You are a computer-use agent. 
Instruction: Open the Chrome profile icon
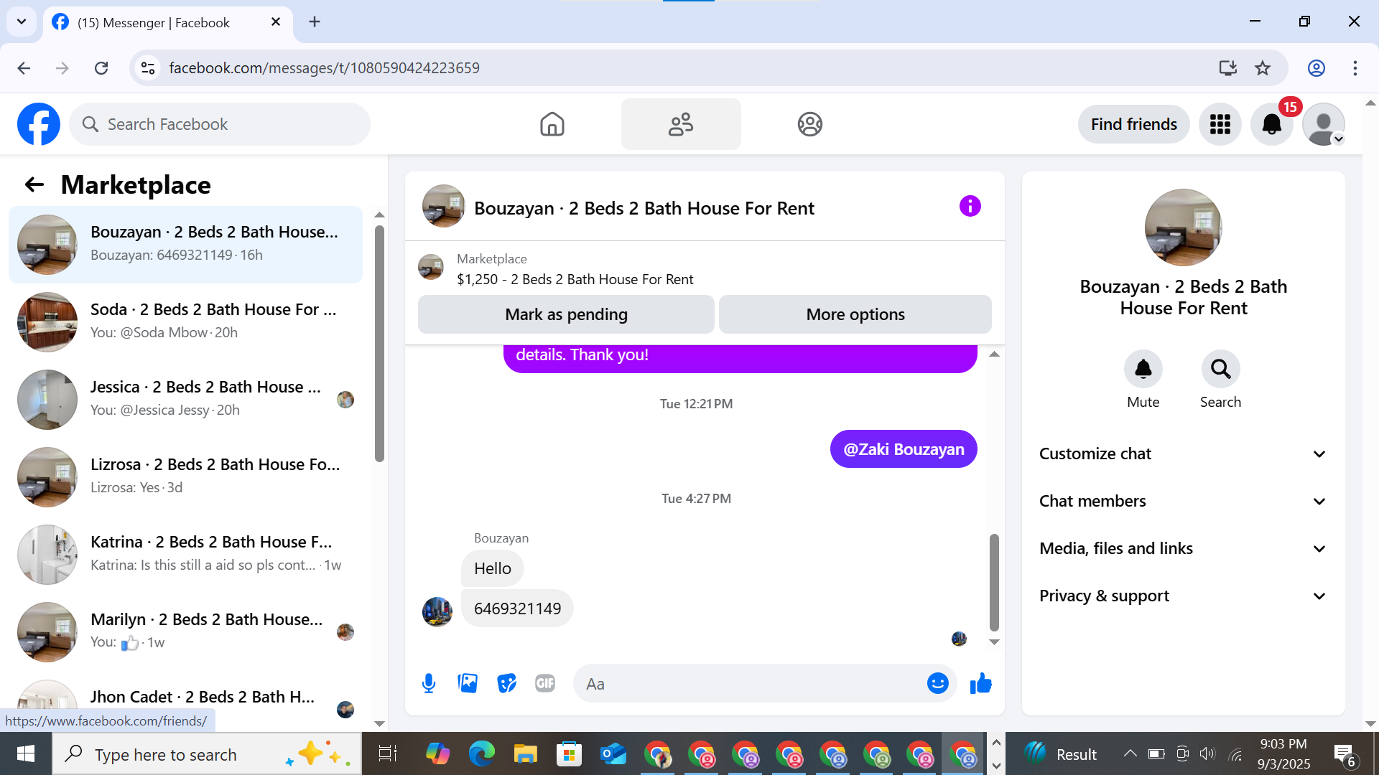(x=1316, y=68)
